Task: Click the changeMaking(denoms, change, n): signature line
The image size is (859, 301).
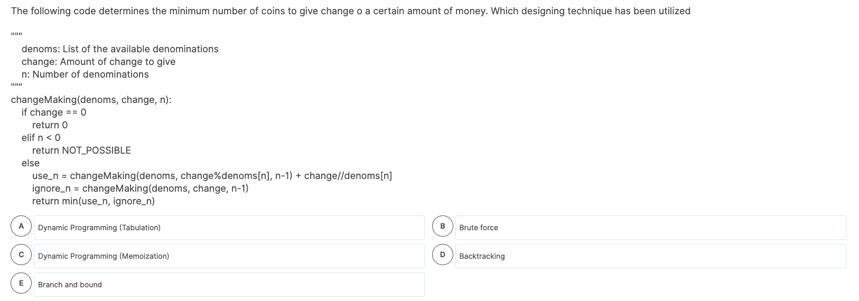Action: pos(91,100)
